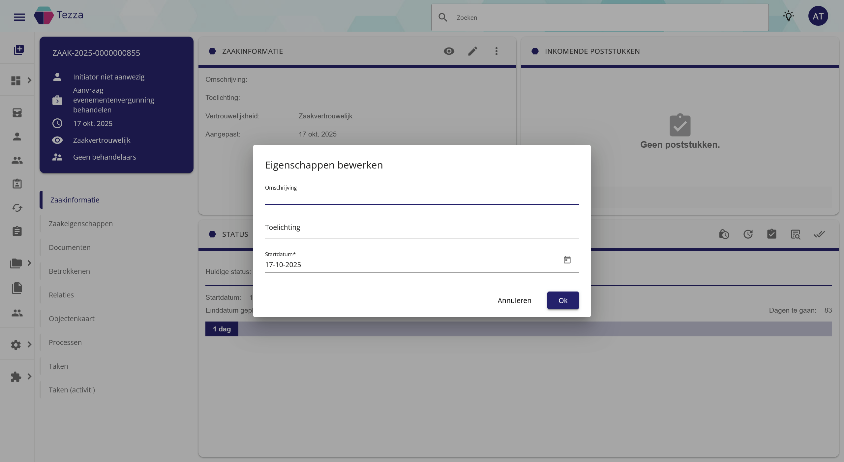844x462 pixels.
Task: Click the new case plus icon in sidebar
Action: pos(18,49)
